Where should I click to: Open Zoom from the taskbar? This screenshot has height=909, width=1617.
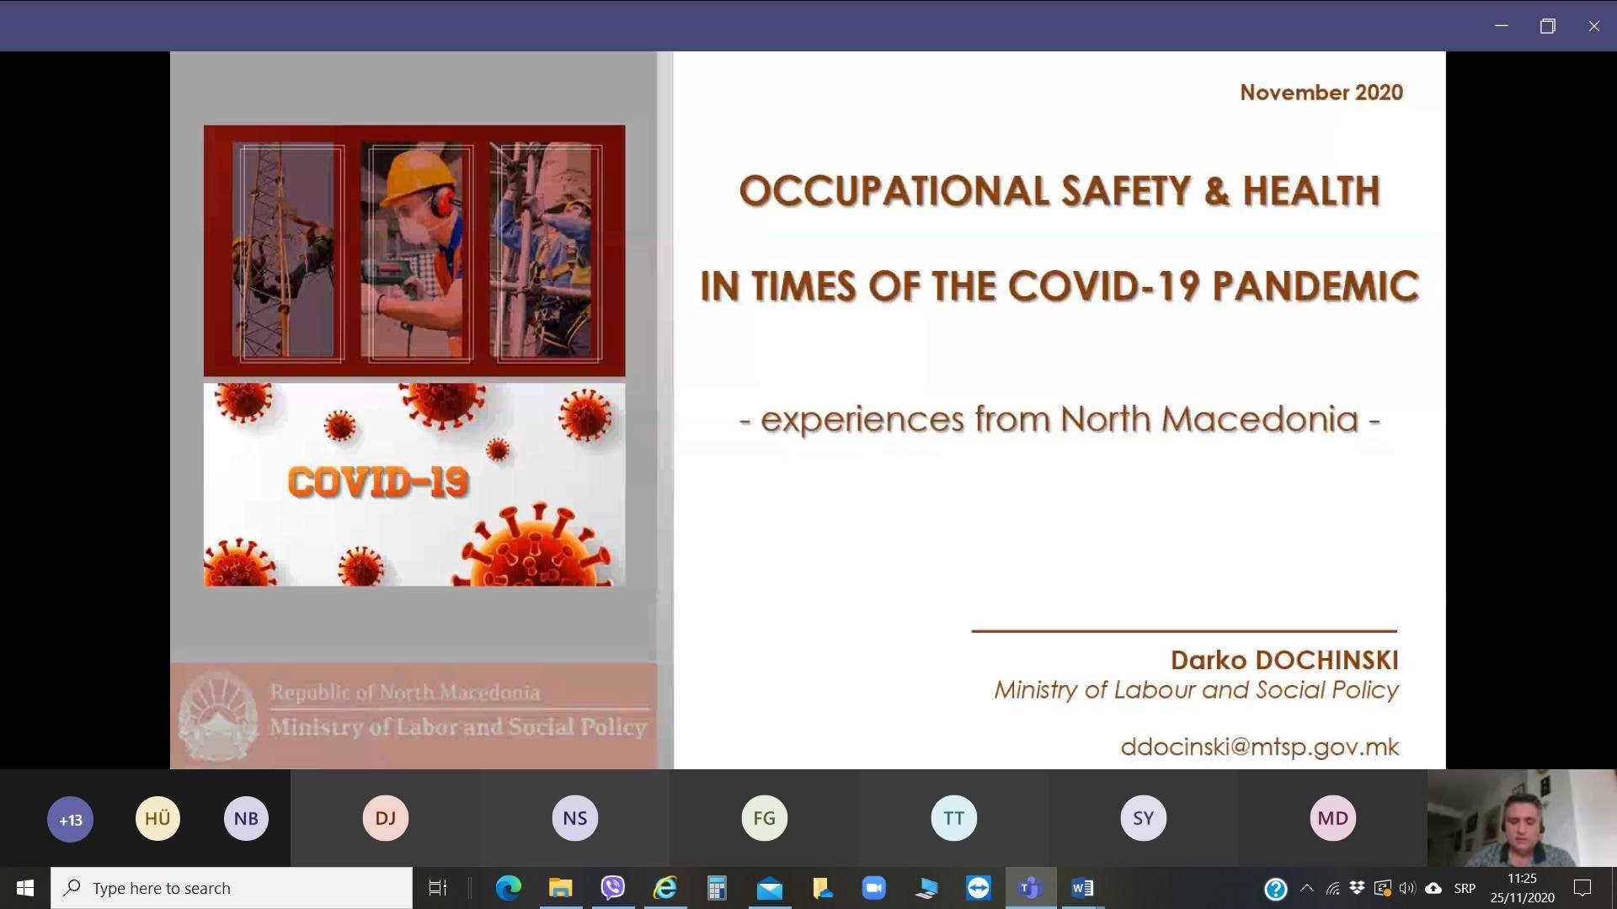pyautogui.click(x=873, y=888)
